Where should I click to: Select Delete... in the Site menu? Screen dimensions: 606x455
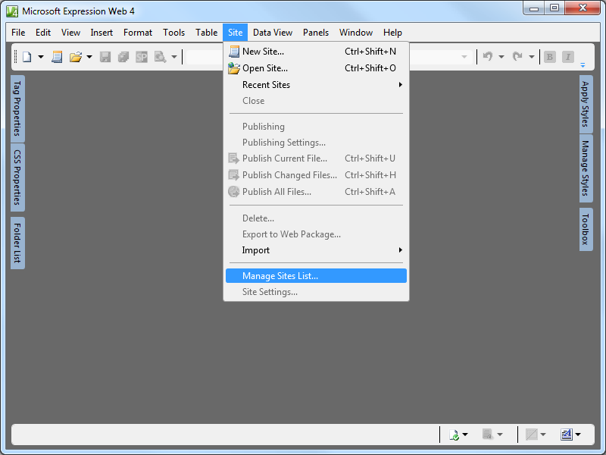coord(316,218)
